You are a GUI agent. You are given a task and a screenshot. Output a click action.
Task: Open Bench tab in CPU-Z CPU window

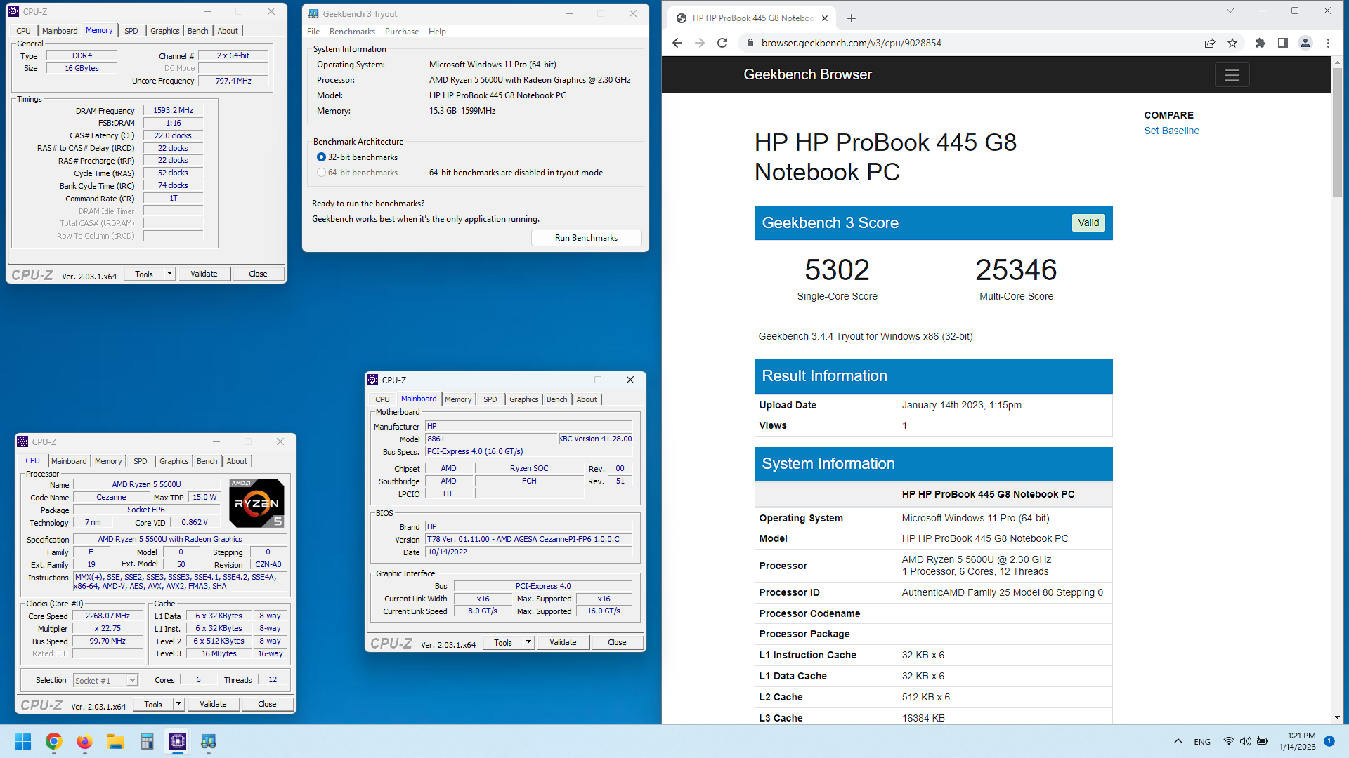(x=207, y=461)
